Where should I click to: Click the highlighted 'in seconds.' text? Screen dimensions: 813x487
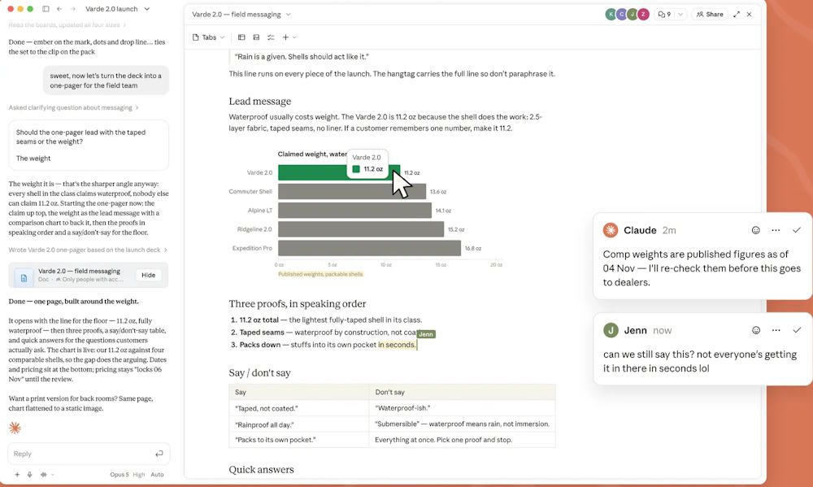point(397,345)
